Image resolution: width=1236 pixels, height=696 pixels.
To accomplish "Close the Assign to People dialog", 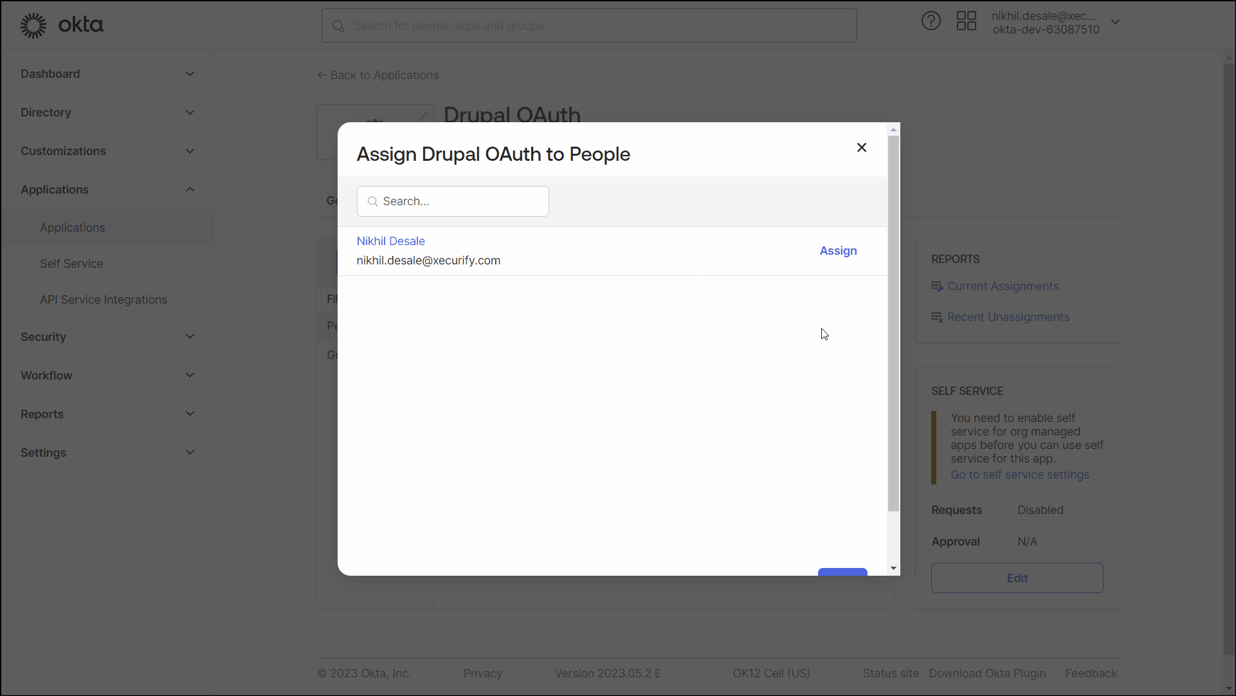I will pyautogui.click(x=862, y=147).
